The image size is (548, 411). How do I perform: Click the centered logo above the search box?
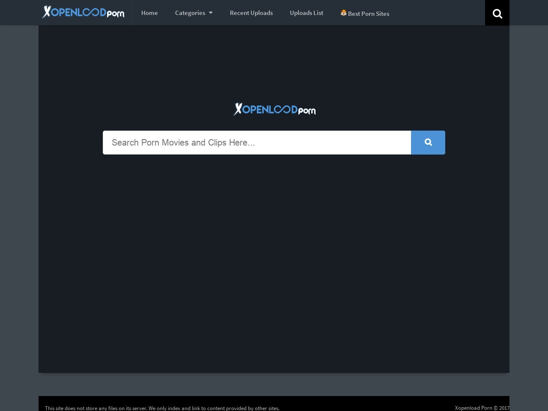pos(274,110)
